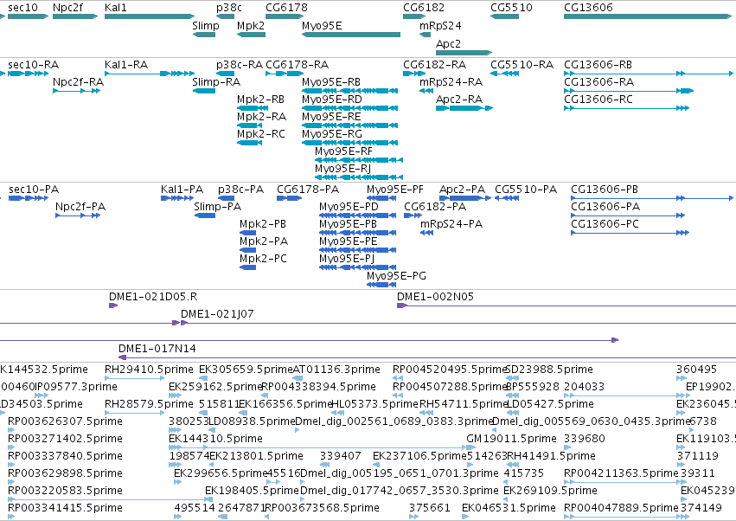Select protein Slimp-PA
736x521 pixels.
pyautogui.click(x=218, y=207)
